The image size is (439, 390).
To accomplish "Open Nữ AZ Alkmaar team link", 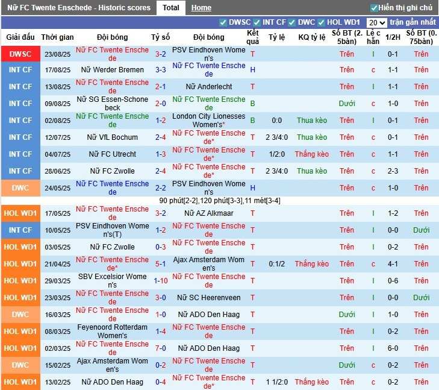I will [x=209, y=213].
